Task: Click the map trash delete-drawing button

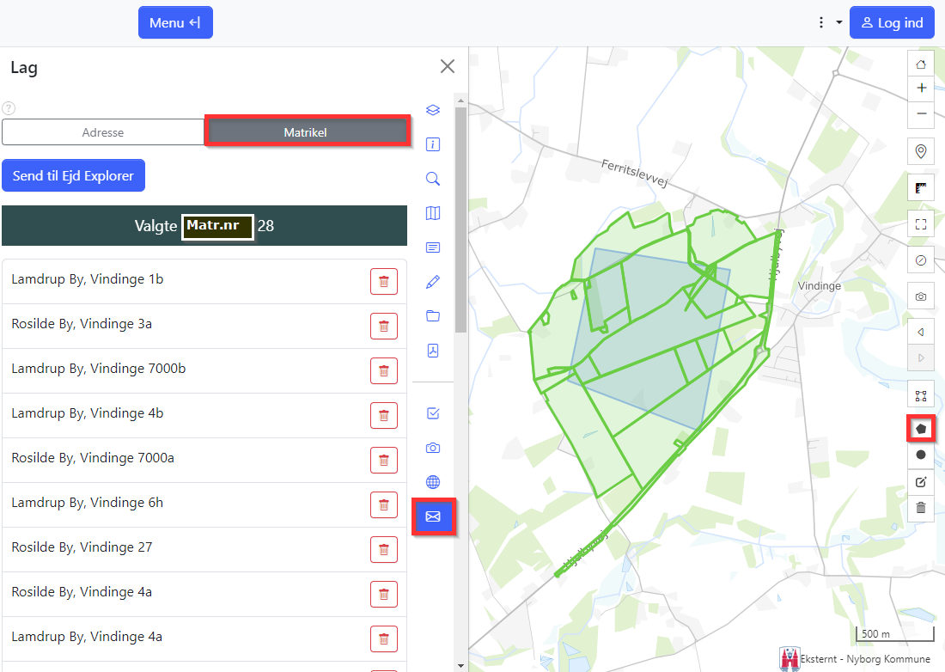Action: tap(921, 508)
